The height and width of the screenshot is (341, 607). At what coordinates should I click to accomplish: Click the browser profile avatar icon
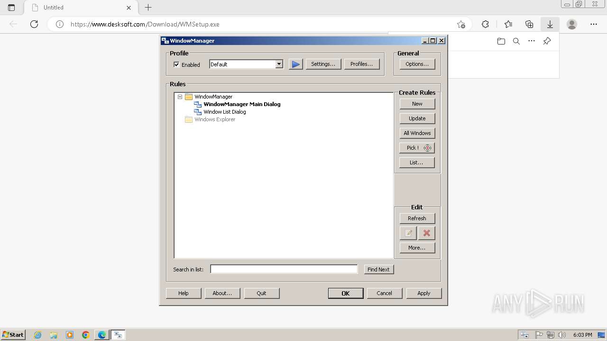[572, 24]
